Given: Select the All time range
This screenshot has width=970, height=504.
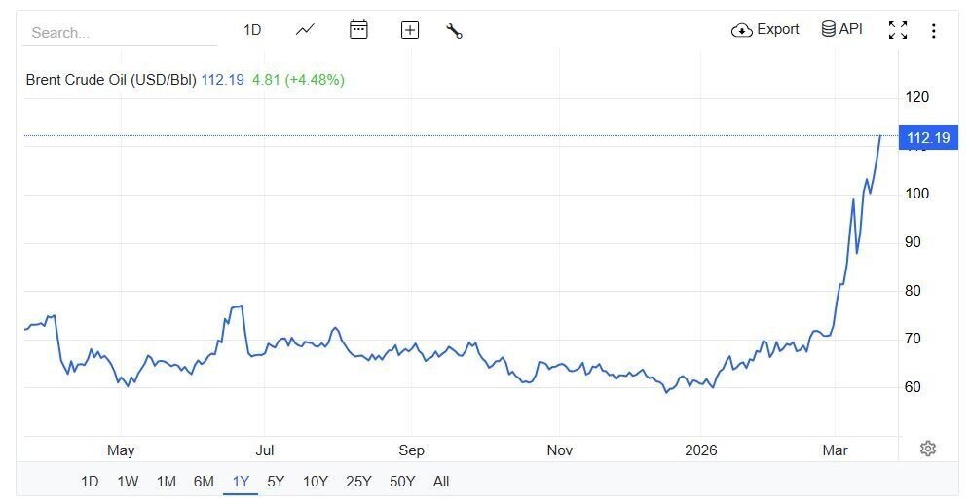Looking at the screenshot, I should pyautogui.click(x=441, y=481).
